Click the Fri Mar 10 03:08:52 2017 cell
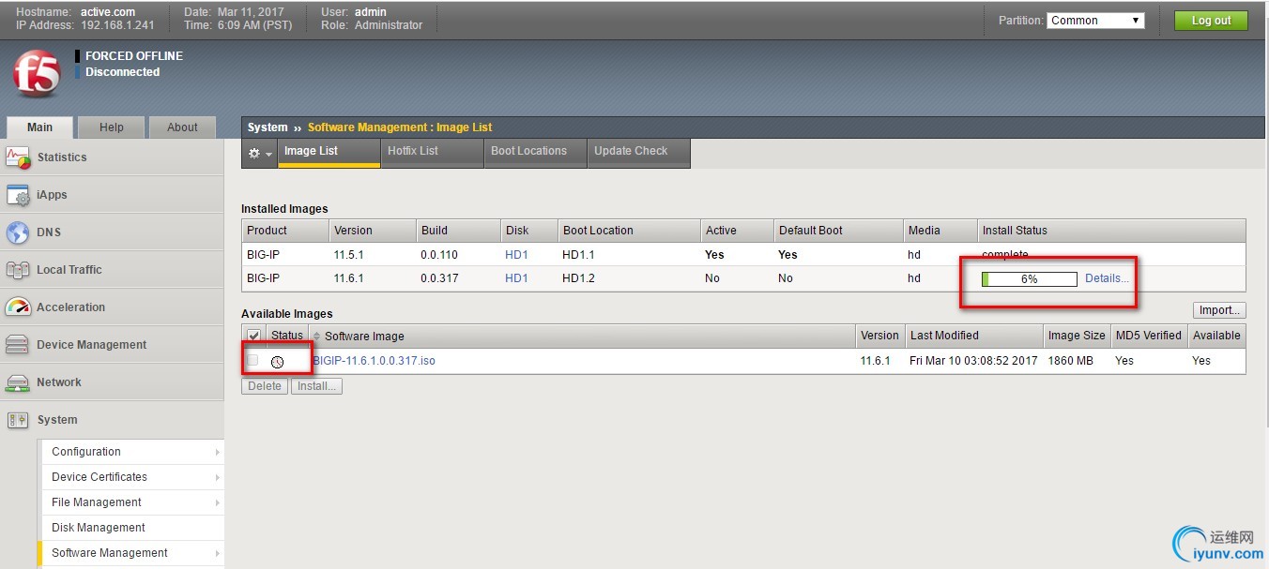Viewport: 1269px width, 569px height. pos(974,361)
